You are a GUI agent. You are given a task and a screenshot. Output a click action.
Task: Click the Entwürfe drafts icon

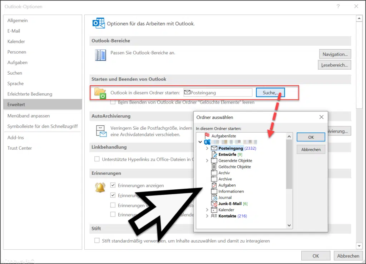click(x=214, y=154)
